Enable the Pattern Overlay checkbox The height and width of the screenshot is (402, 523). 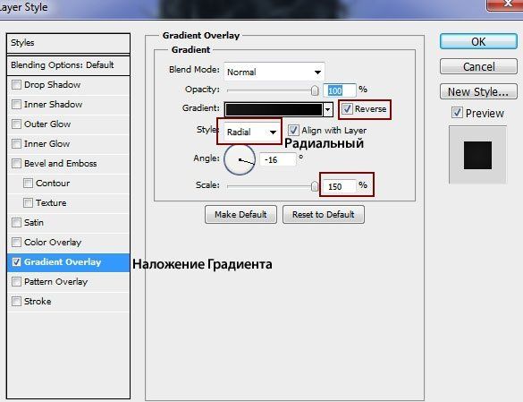point(16,282)
